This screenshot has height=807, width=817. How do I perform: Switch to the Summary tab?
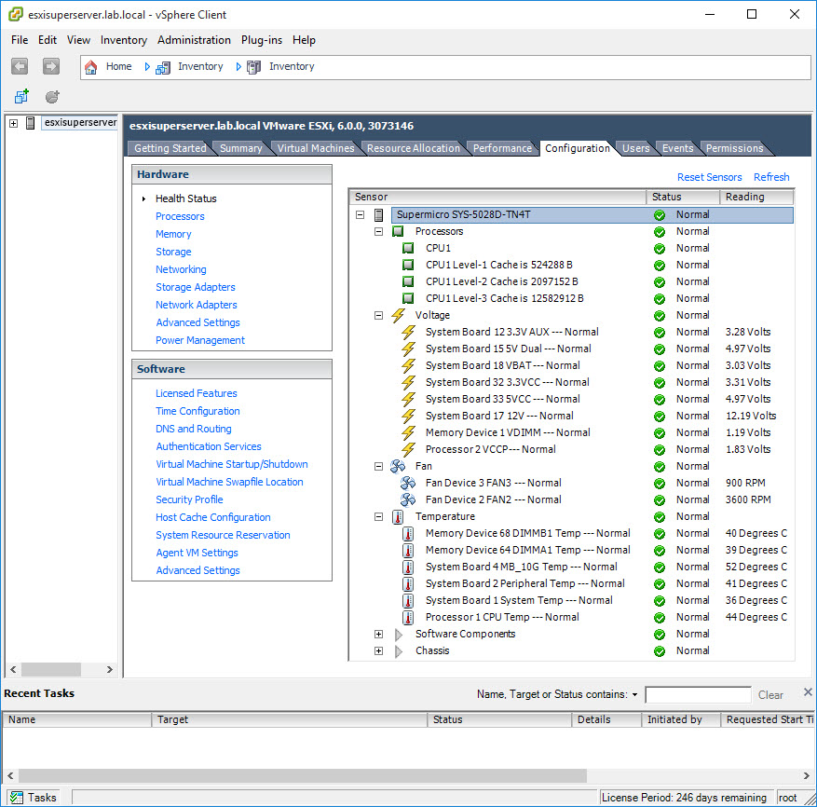click(x=240, y=148)
